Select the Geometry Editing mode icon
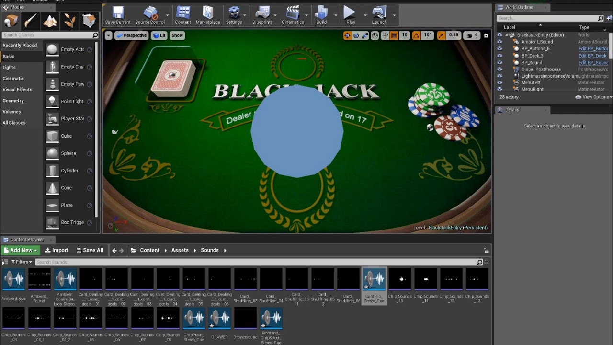The height and width of the screenshot is (345, 613). point(89,21)
